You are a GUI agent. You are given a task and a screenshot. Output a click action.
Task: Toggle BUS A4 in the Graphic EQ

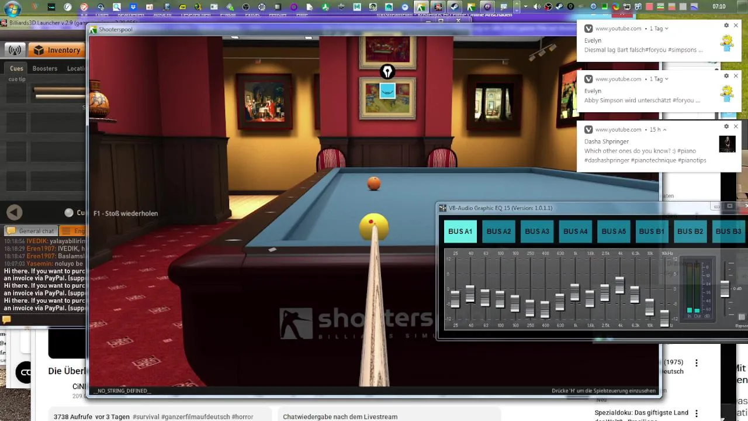(x=576, y=231)
